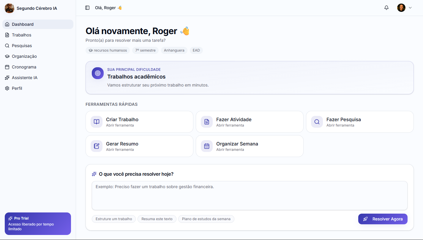Image resolution: width=423 pixels, height=240 pixels.
Task: Click the Trabalhos document icon in sidebar
Action: point(7,35)
